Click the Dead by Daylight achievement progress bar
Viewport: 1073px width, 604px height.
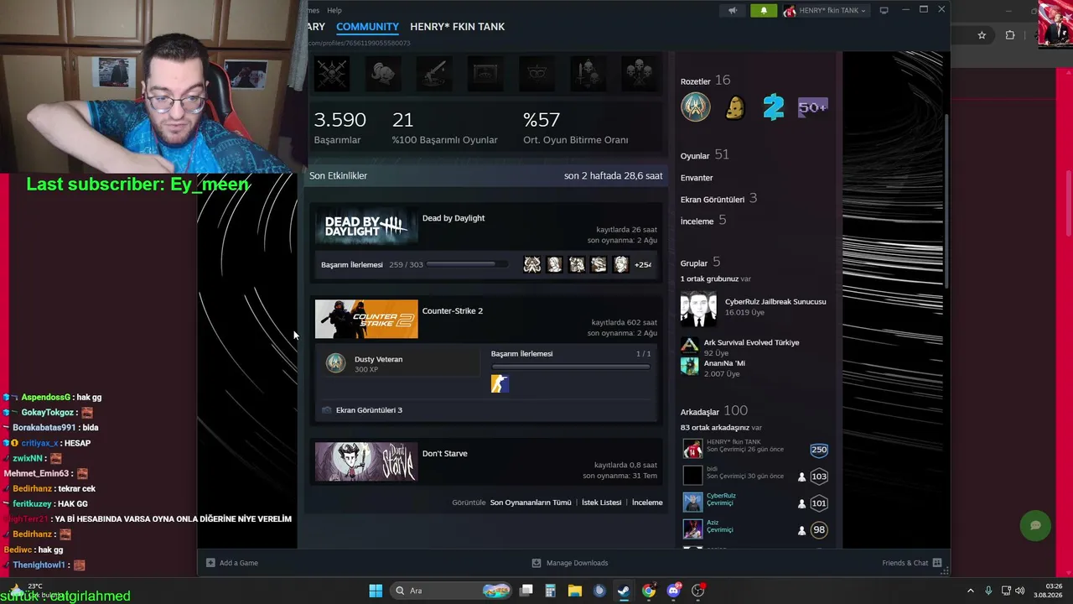pyautogui.click(x=467, y=265)
